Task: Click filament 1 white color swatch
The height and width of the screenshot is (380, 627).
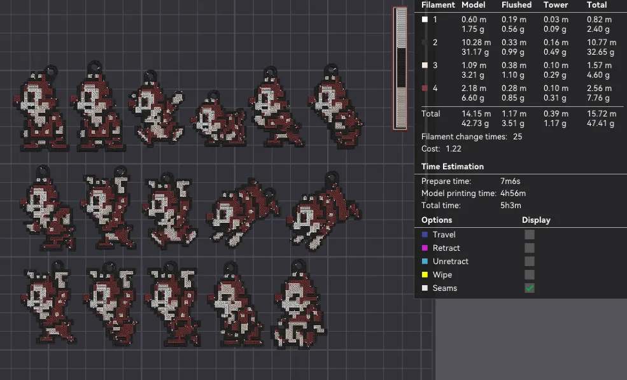Action: point(425,19)
